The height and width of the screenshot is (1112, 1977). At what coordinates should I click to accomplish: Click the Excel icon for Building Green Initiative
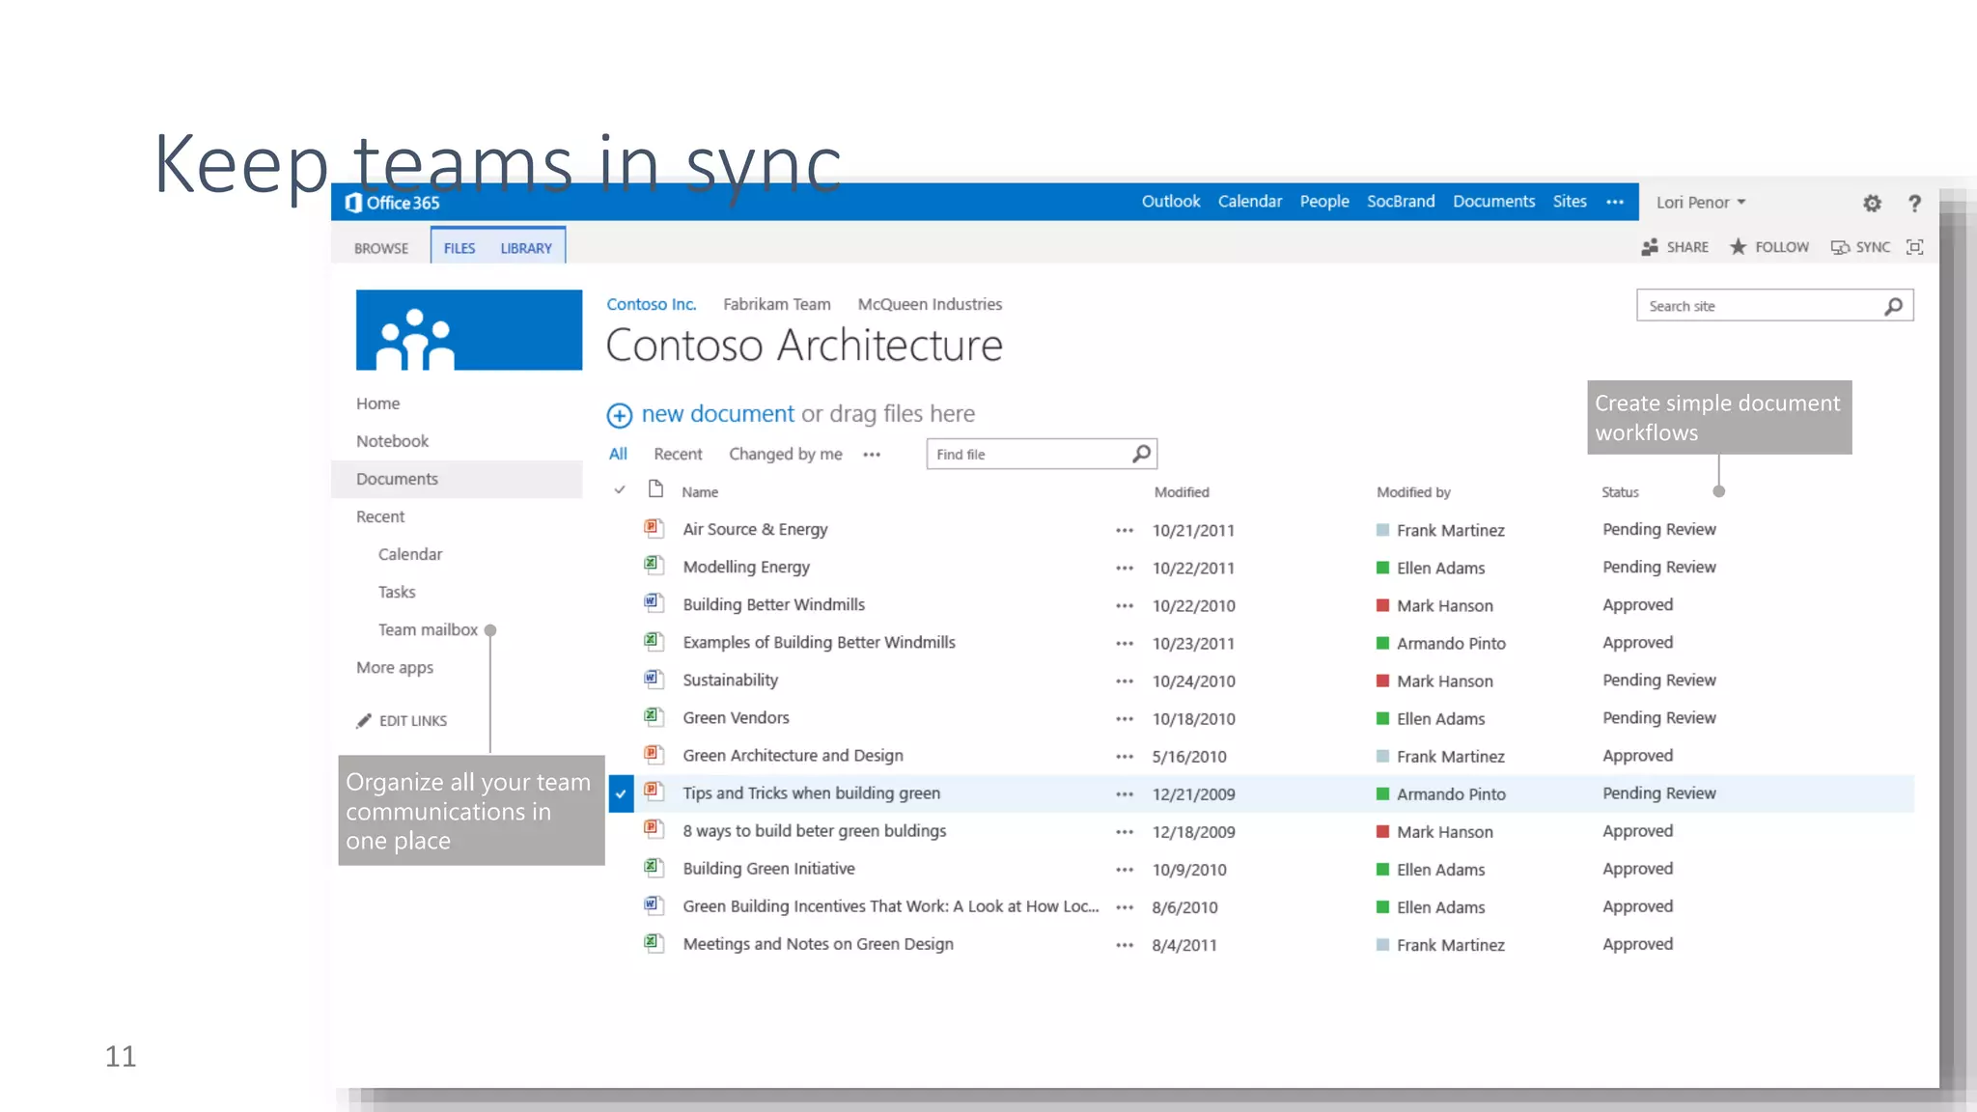(x=654, y=867)
